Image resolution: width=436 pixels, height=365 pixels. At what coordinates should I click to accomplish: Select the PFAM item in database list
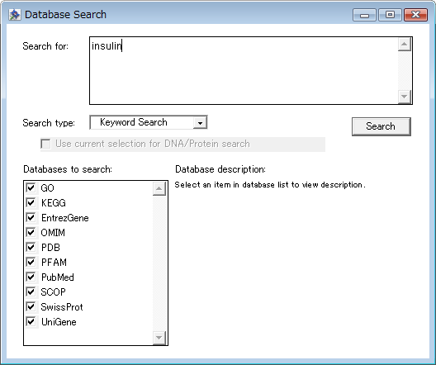(x=54, y=262)
